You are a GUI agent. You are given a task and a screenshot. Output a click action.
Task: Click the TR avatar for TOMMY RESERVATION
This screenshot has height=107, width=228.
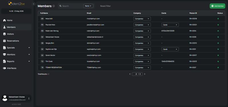point(42,68)
